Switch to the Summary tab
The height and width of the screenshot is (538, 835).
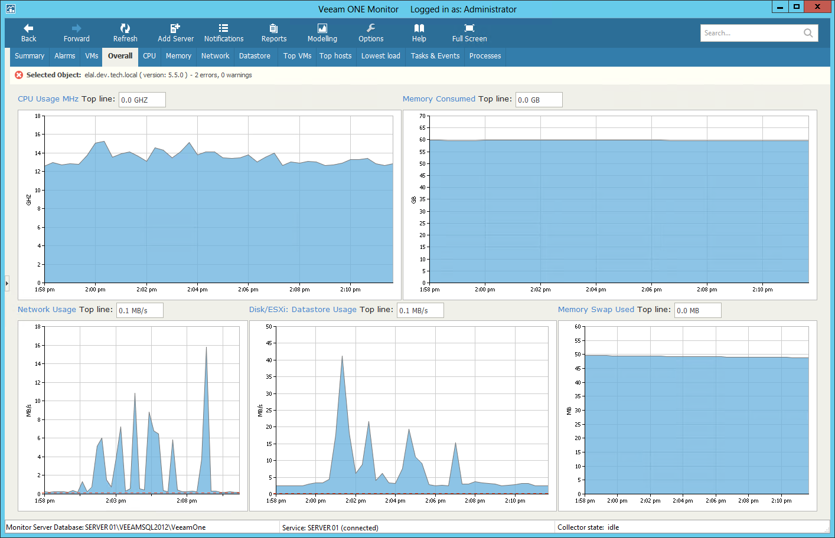(x=30, y=56)
